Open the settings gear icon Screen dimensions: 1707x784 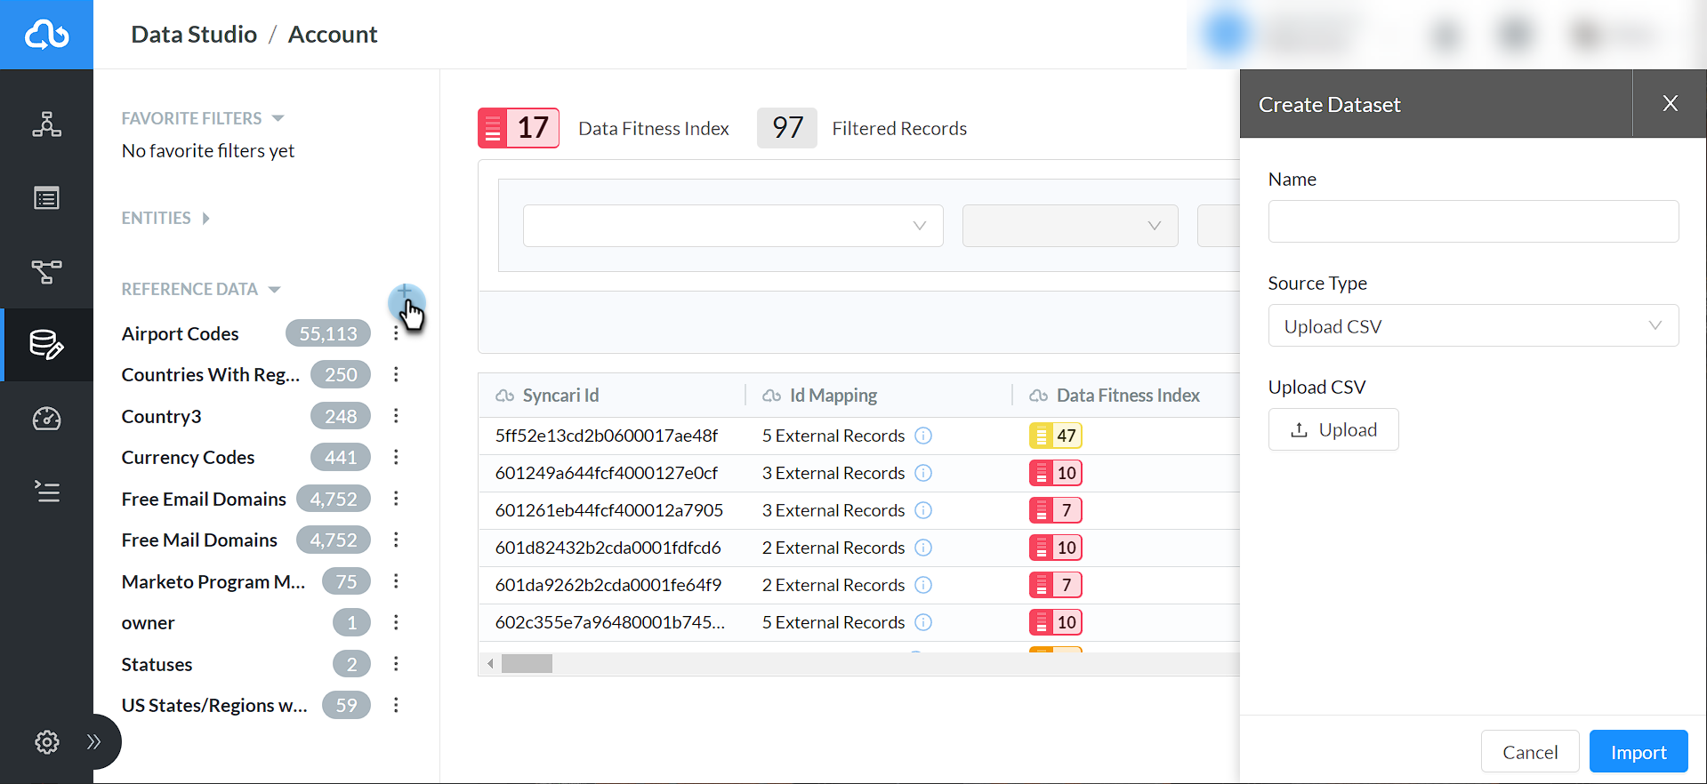click(46, 742)
